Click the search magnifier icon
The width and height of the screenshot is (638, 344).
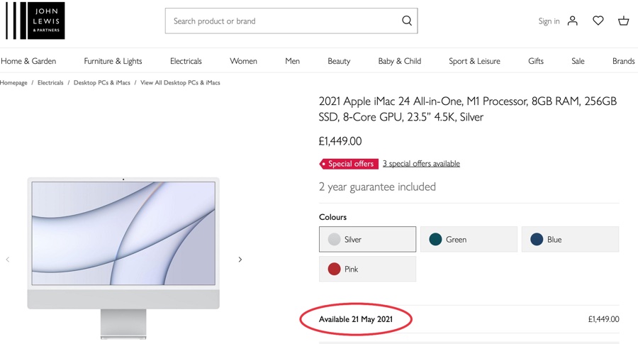pyautogui.click(x=407, y=21)
